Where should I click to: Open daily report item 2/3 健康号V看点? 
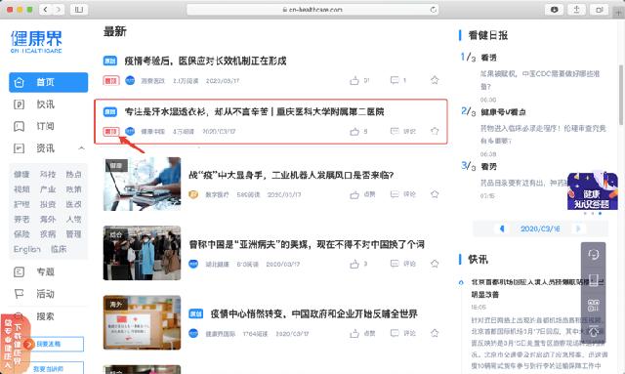point(503,112)
